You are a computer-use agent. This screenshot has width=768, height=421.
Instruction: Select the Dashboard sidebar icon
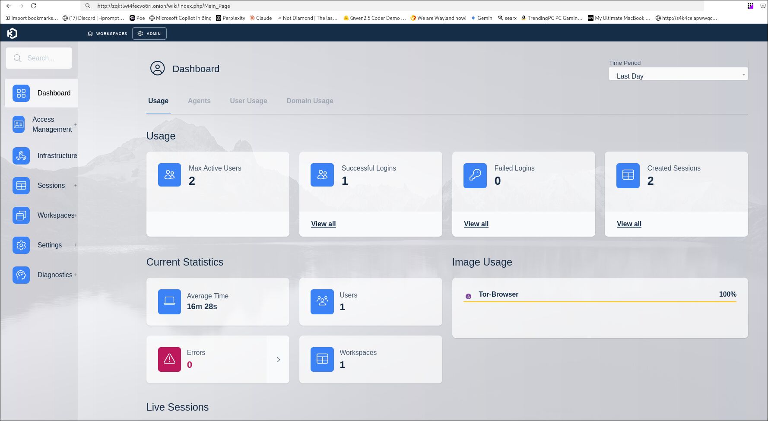click(x=21, y=93)
